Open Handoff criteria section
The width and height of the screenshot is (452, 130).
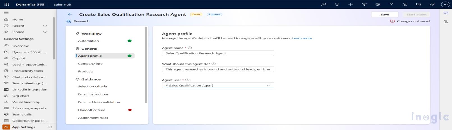(x=92, y=110)
